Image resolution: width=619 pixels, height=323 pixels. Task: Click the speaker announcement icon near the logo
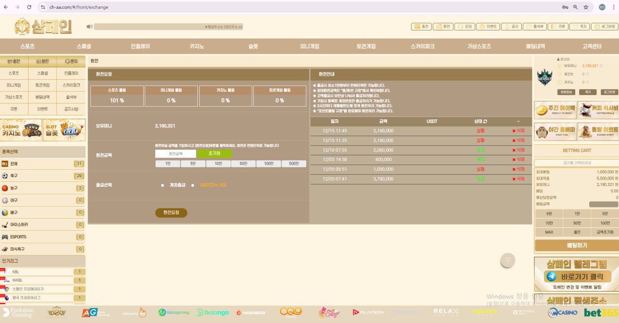89,27
